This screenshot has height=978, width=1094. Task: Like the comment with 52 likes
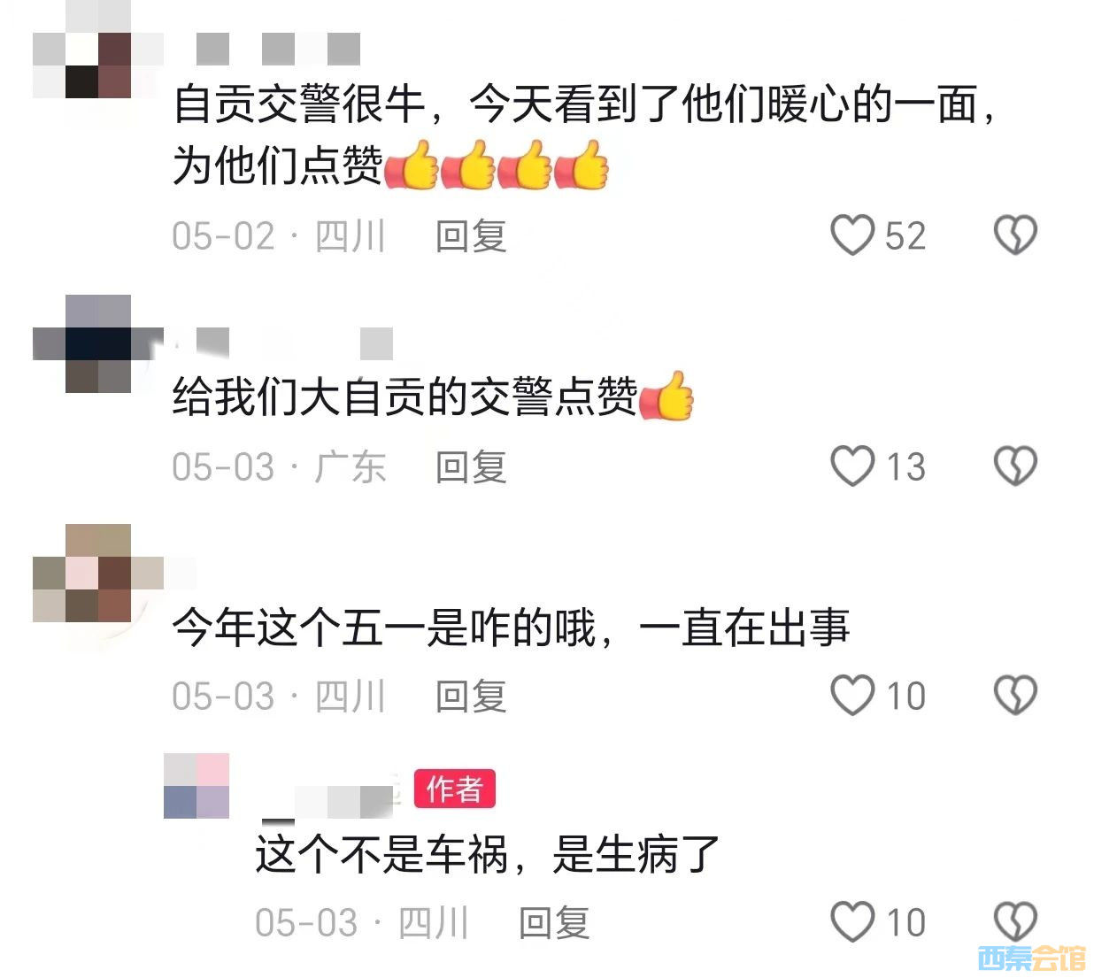pos(852,235)
